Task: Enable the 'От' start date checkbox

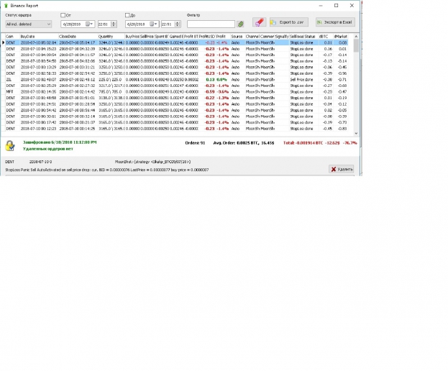Action: (63, 15)
